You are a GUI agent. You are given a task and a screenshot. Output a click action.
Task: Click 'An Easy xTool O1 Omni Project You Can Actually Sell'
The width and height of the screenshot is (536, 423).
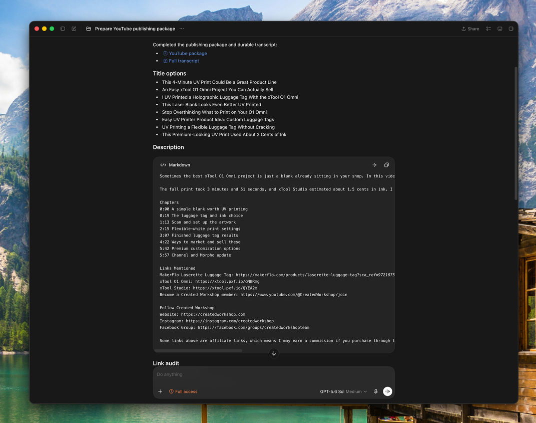(217, 90)
